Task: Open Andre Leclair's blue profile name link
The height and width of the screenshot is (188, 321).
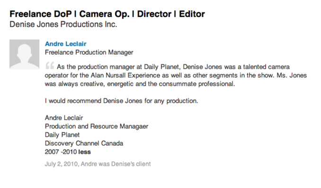Action: (x=65, y=44)
